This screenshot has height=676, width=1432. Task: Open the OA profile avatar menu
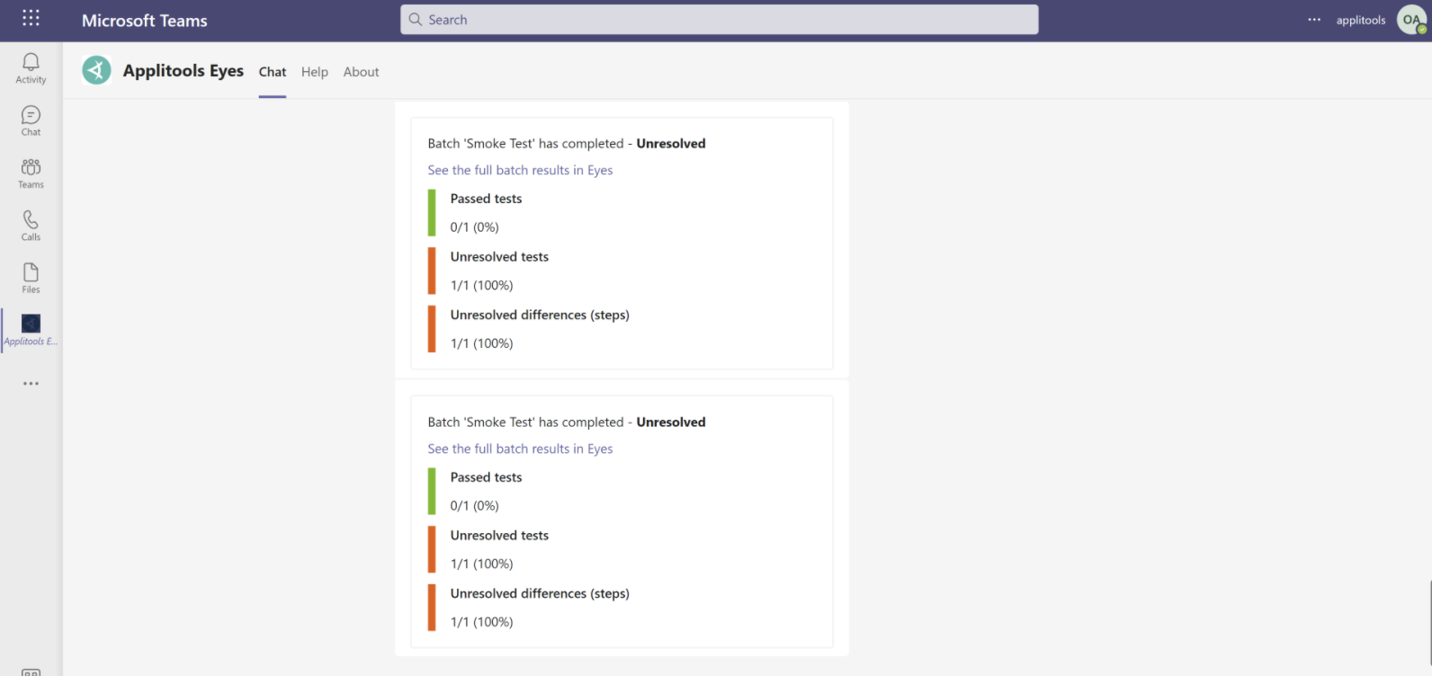click(x=1409, y=19)
